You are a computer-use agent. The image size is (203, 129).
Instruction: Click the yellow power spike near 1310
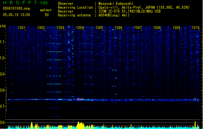click(195, 124)
